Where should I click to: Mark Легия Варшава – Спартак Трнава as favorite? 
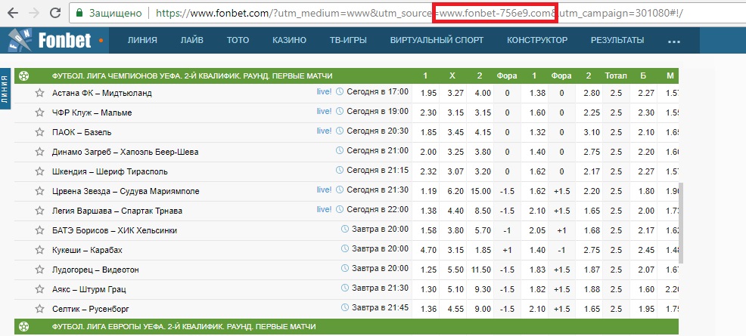39,210
